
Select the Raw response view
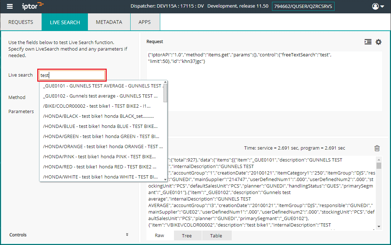pos(160,236)
